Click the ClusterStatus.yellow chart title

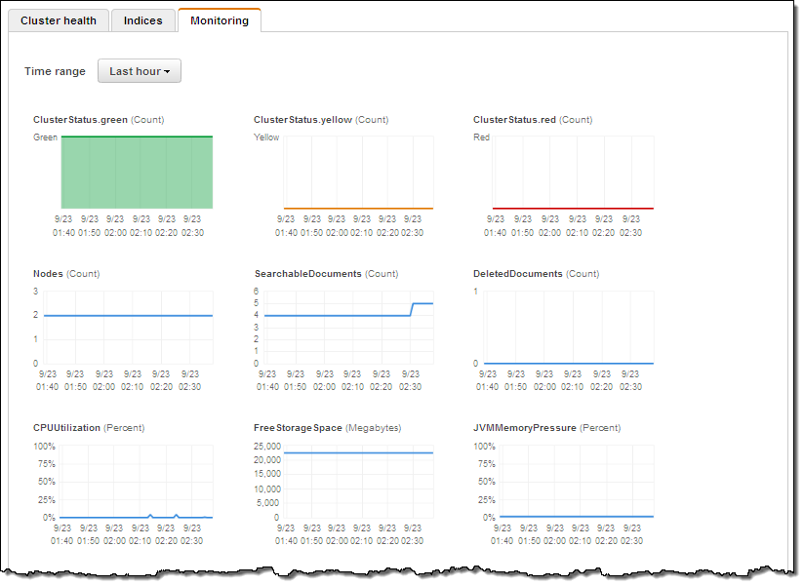302,120
